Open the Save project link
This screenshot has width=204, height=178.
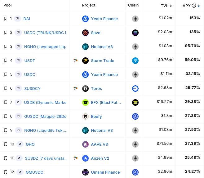click(x=95, y=33)
